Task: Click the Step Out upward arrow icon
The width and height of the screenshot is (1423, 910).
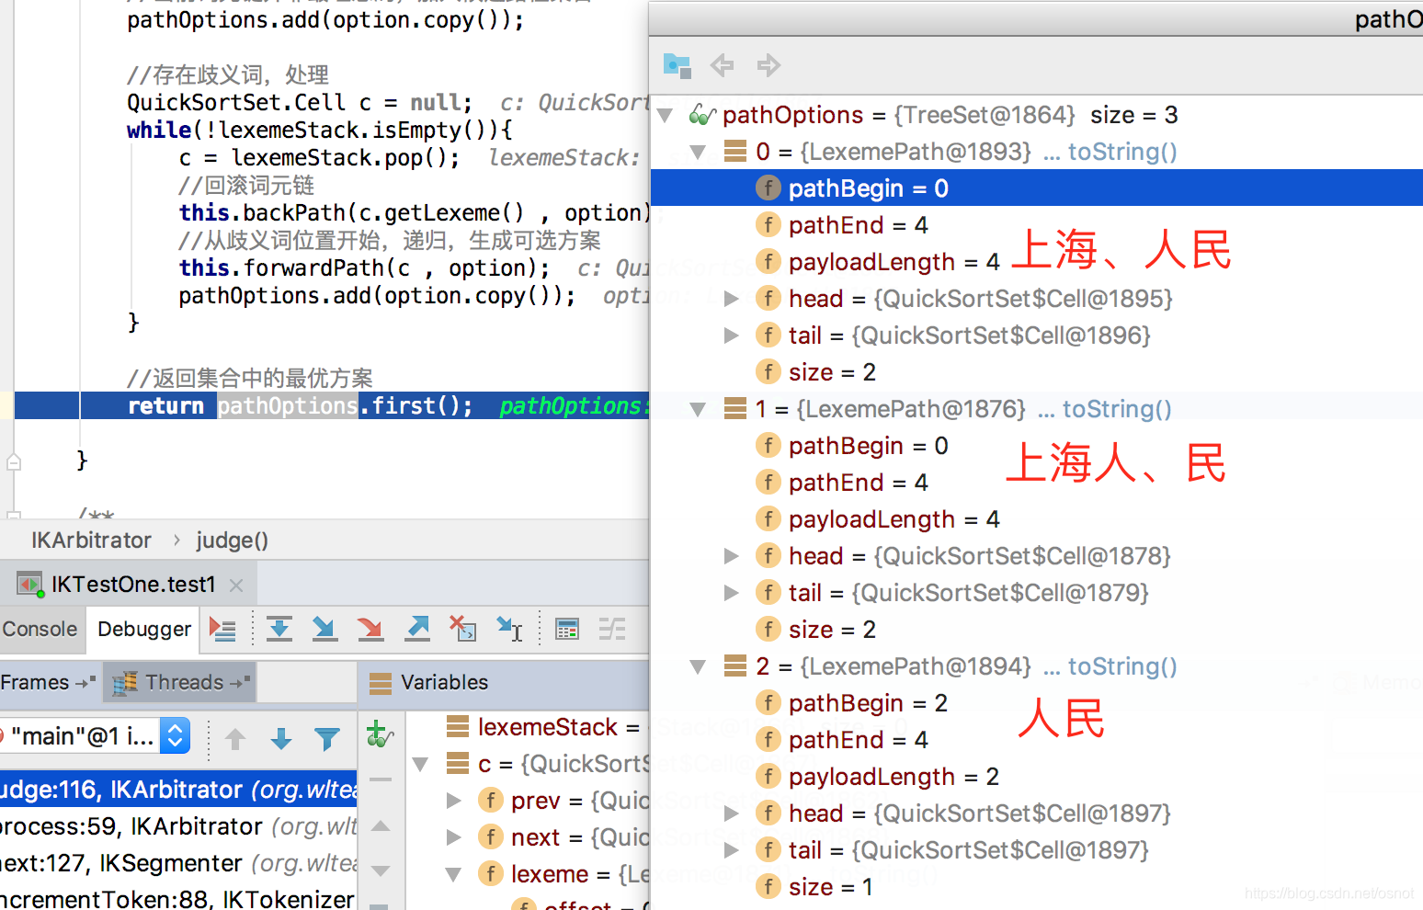Action: [417, 629]
